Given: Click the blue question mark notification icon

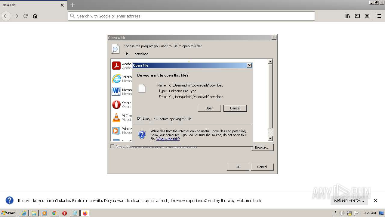Looking at the screenshot, I should click(x=10, y=200).
